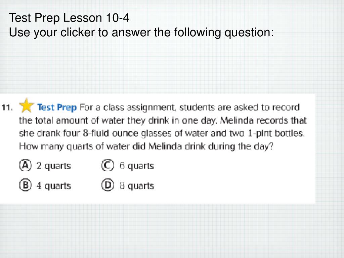Click the "8 quarts" answer text
This screenshot has height=258, width=344.
[x=137, y=186]
